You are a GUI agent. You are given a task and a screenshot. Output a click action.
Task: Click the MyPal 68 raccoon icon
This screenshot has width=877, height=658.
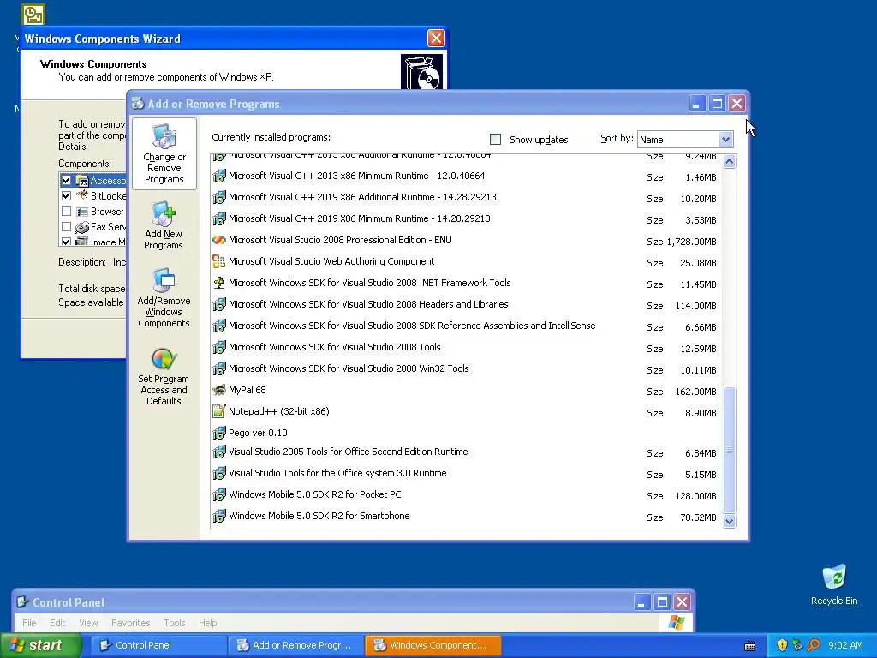pyautogui.click(x=218, y=390)
